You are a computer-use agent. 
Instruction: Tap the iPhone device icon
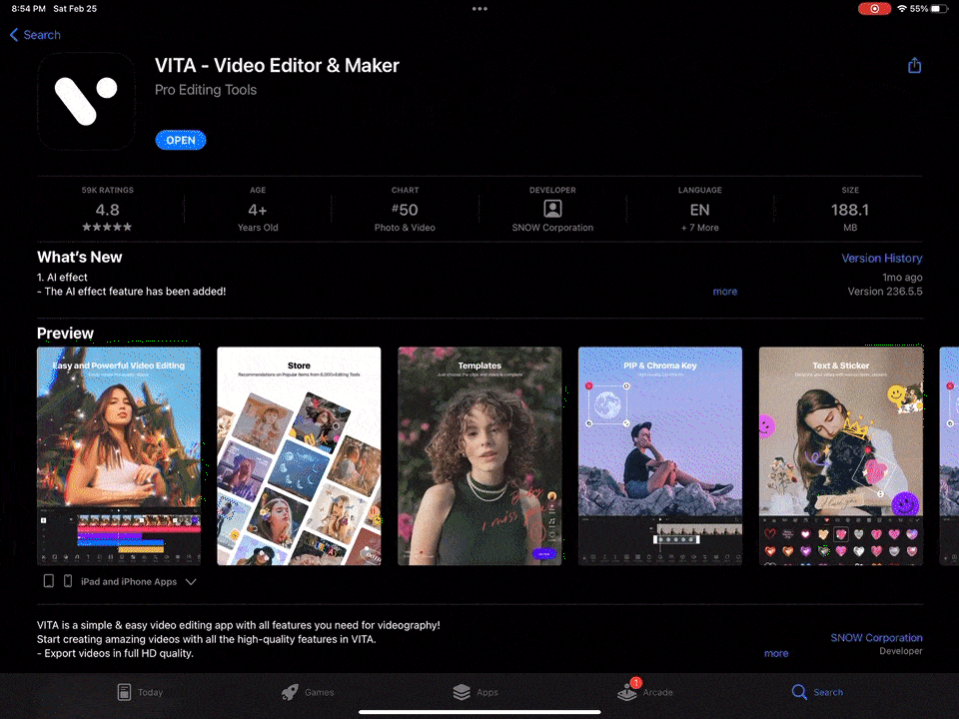(68, 581)
